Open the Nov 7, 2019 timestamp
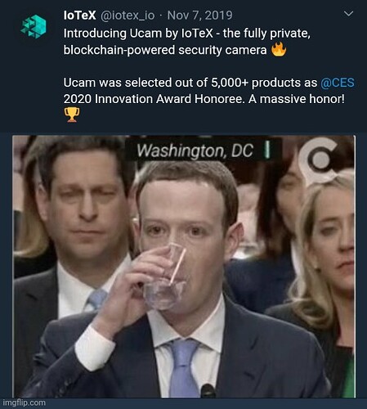 [x=199, y=16]
